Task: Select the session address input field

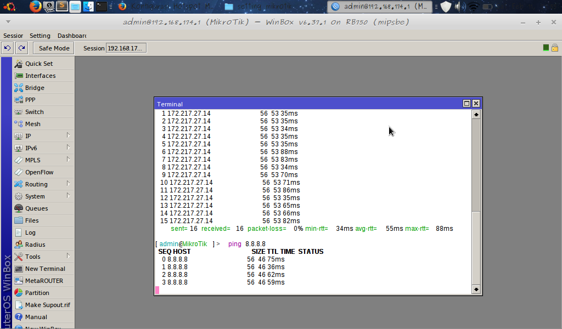Action: (x=126, y=48)
